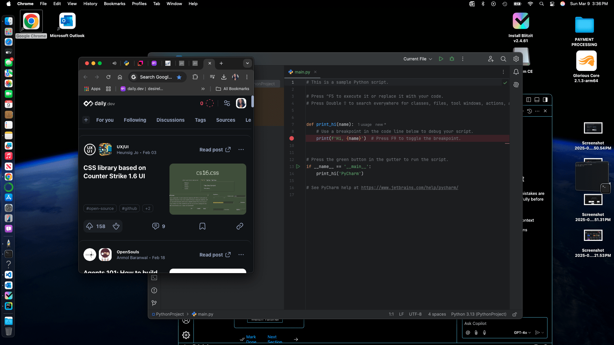Expand the Chrome tab overflow menu
The image size is (614, 345).
coord(248,63)
